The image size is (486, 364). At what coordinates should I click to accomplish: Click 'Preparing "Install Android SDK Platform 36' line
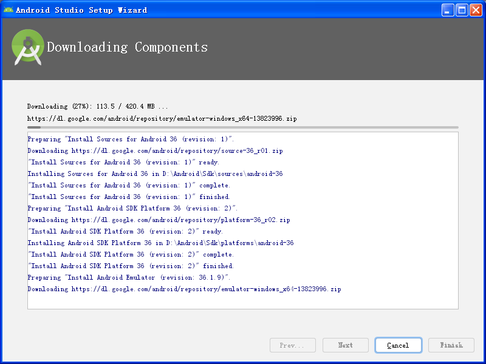(132, 208)
